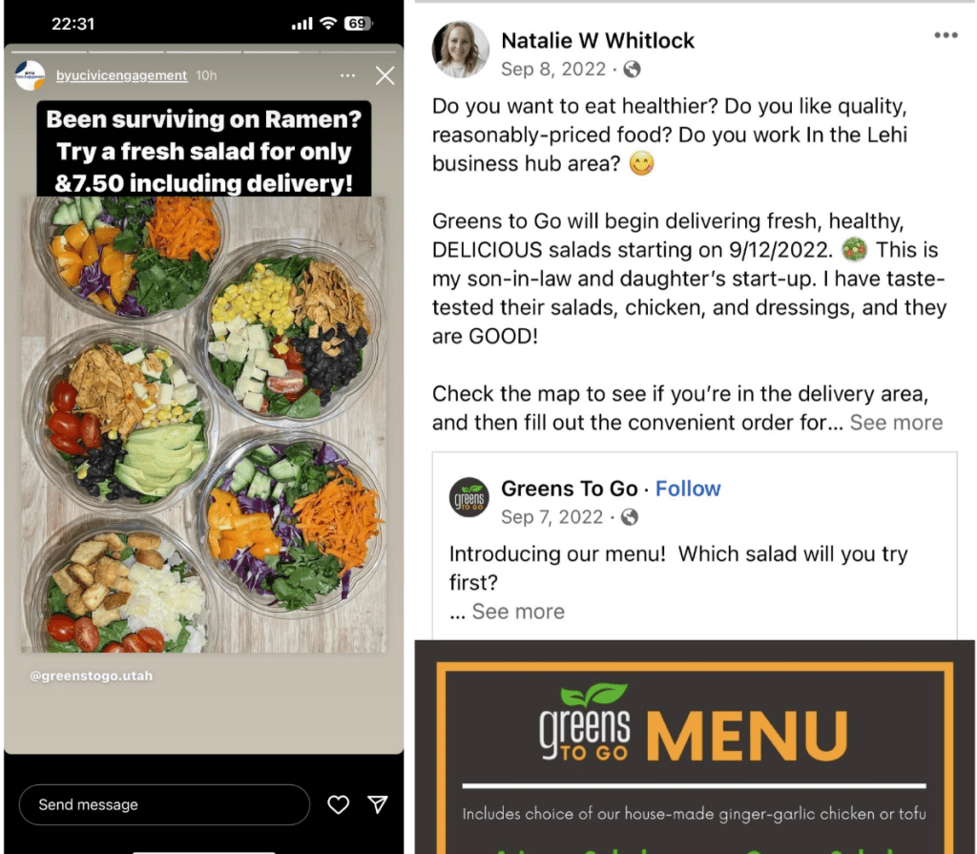The width and height of the screenshot is (977, 854).
Task: Tap the @greenstogo.utah mention tag
Action: point(91,676)
